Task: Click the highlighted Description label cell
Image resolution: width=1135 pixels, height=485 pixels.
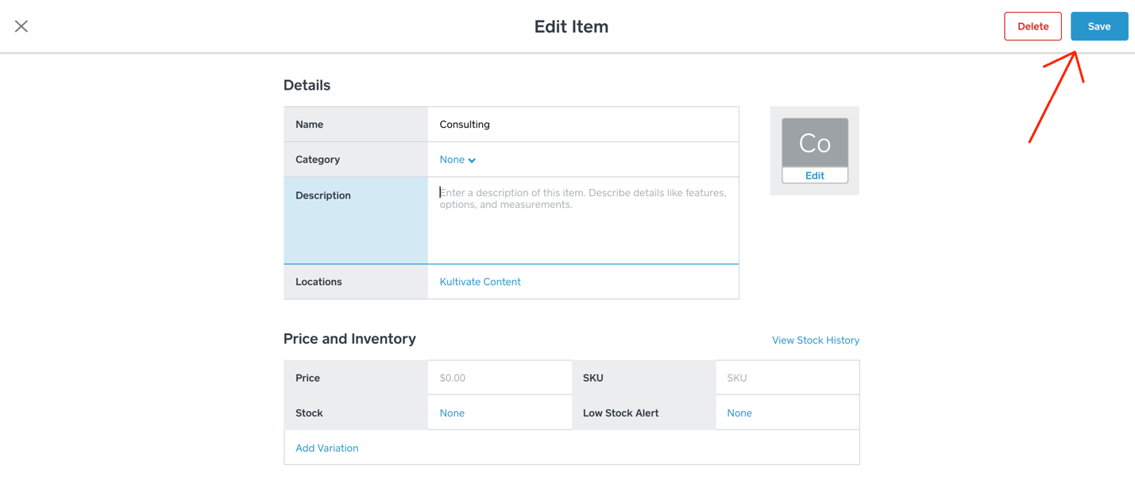Action: click(355, 220)
